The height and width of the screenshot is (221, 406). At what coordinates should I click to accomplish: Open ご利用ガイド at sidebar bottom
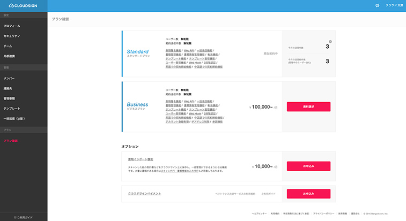tap(24, 217)
